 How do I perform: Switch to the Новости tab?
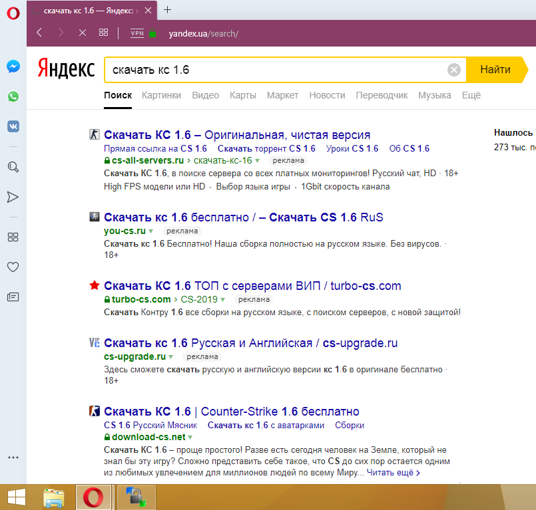click(x=327, y=95)
